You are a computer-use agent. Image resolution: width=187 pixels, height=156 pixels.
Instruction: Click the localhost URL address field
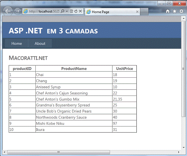pyautogui.click(x=44, y=11)
